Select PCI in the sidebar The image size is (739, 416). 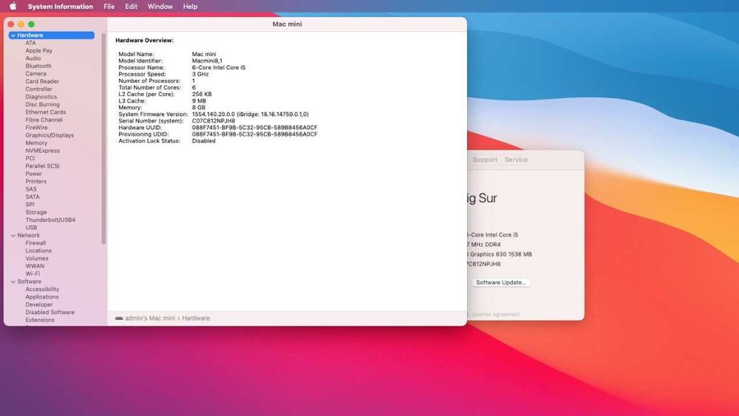(30, 158)
